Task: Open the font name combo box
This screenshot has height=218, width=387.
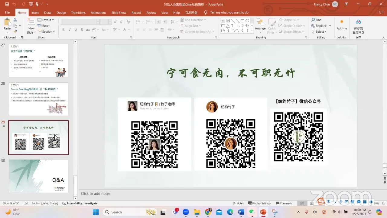Action: [80, 22]
